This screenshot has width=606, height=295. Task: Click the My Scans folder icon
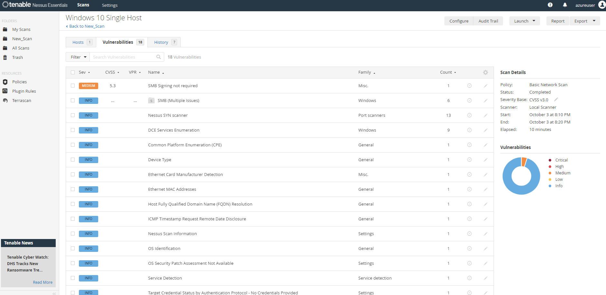tap(5, 29)
